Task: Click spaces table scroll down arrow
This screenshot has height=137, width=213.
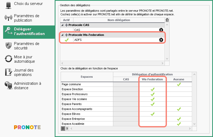Action: tap(195, 124)
